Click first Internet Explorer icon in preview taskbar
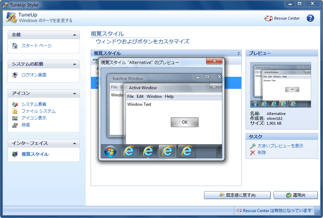 click(129, 151)
